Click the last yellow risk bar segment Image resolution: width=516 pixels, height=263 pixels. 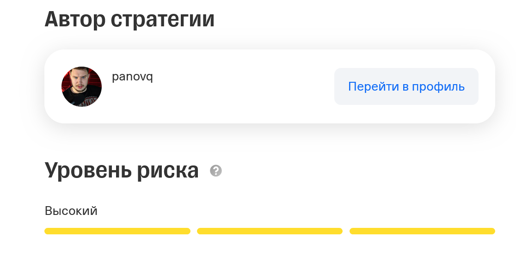(422, 231)
